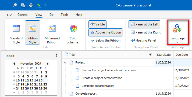Select November 23 in the calendar

[45, 84]
